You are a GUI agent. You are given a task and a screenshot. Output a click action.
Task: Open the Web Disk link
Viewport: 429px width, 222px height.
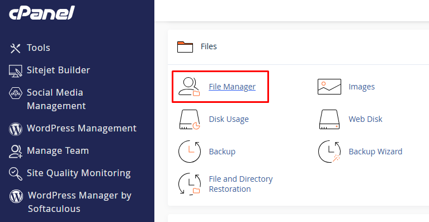point(365,119)
